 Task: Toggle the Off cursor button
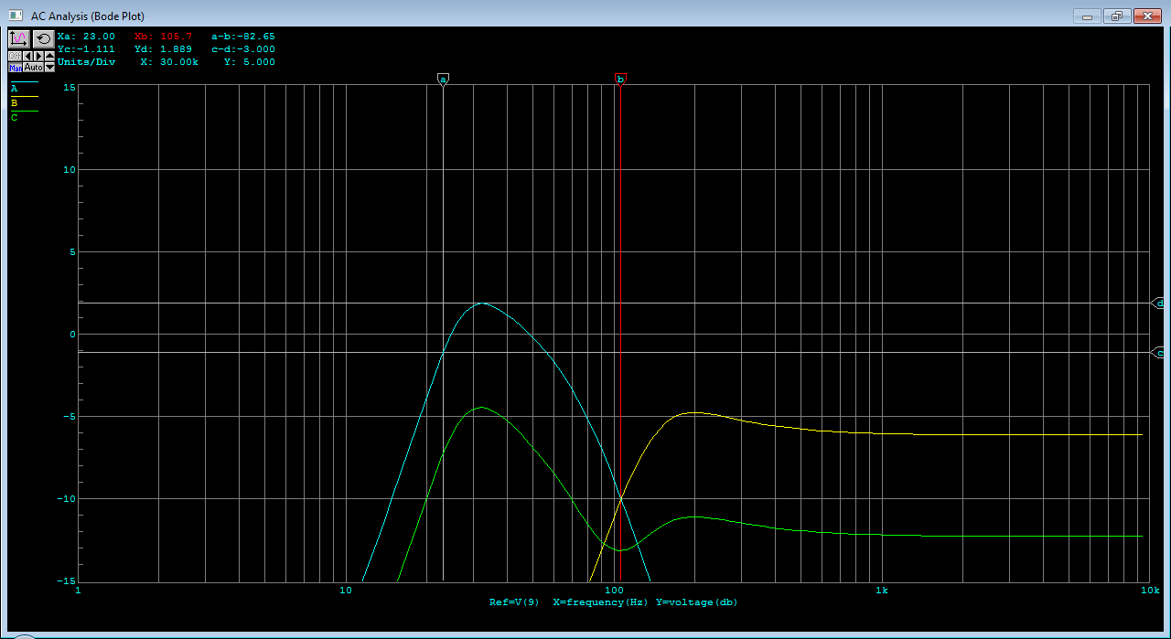pos(15,56)
